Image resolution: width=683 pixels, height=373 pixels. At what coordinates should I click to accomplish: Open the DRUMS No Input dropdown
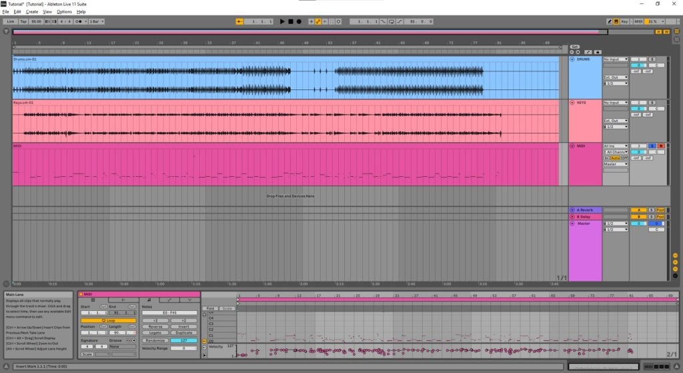click(616, 59)
